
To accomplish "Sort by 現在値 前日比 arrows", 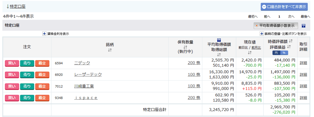I will pyautogui.click(x=250, y=53).
